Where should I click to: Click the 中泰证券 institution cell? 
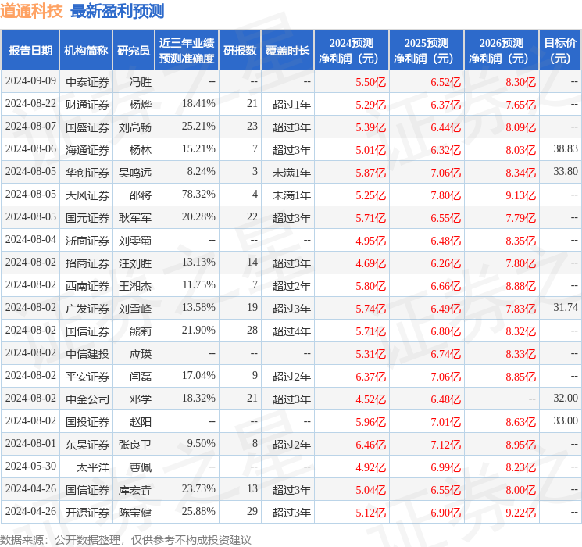[x=87, y=82]
